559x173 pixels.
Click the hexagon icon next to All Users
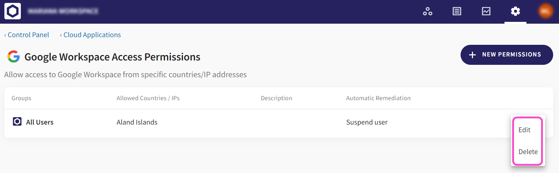click(x=17, y=122)
